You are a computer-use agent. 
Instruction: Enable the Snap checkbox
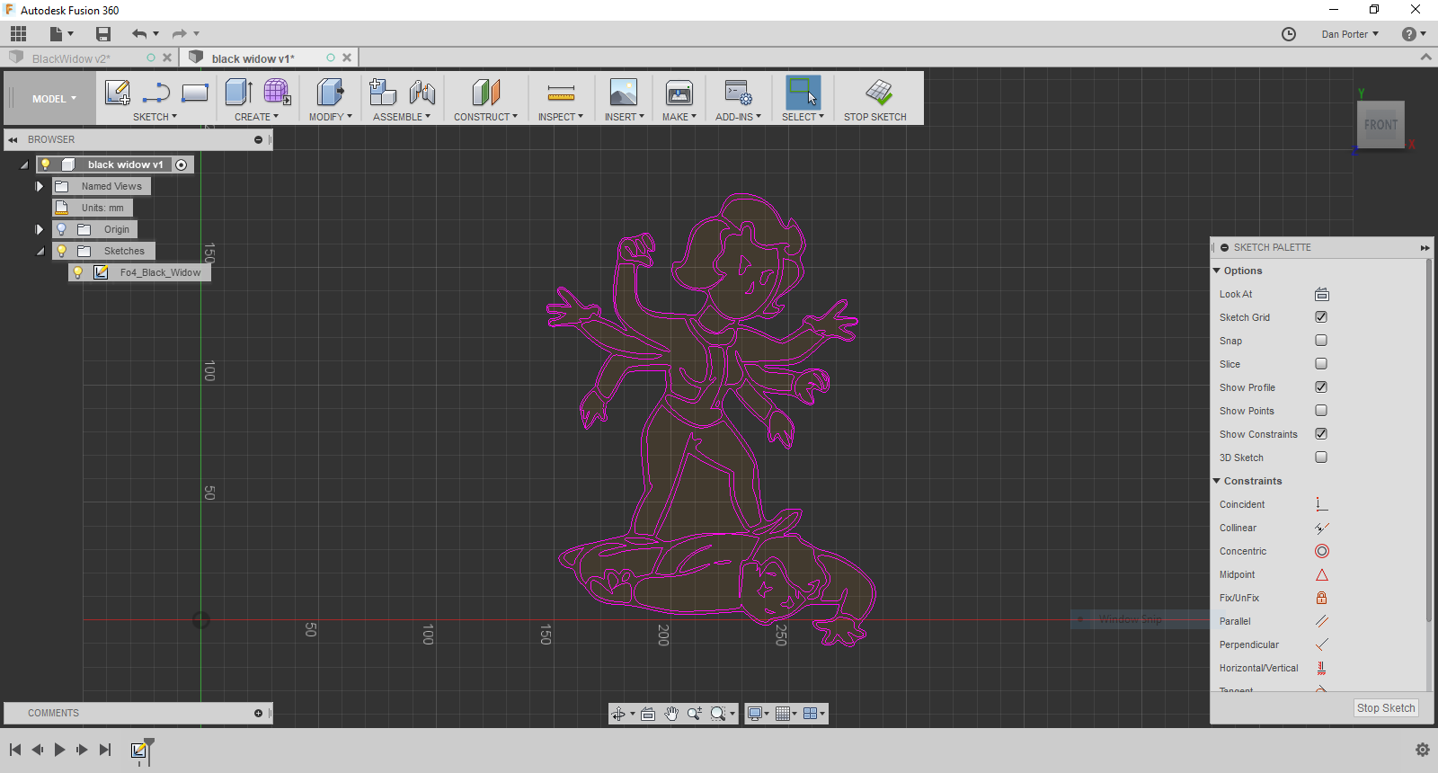coord(1321,341)
